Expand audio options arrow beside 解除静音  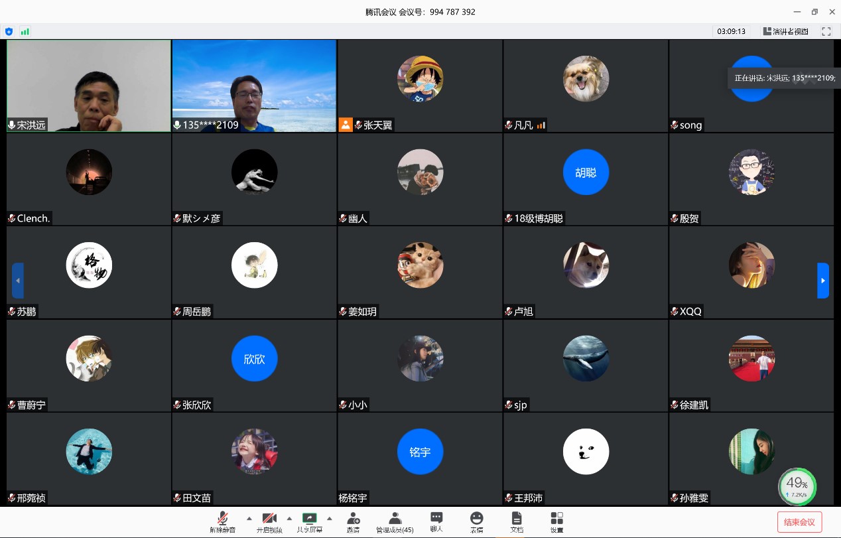pyautogui.click(x=249, y=518)
